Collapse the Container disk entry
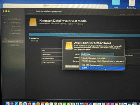Screen dimensions: 140x105 tap(5, 23)
